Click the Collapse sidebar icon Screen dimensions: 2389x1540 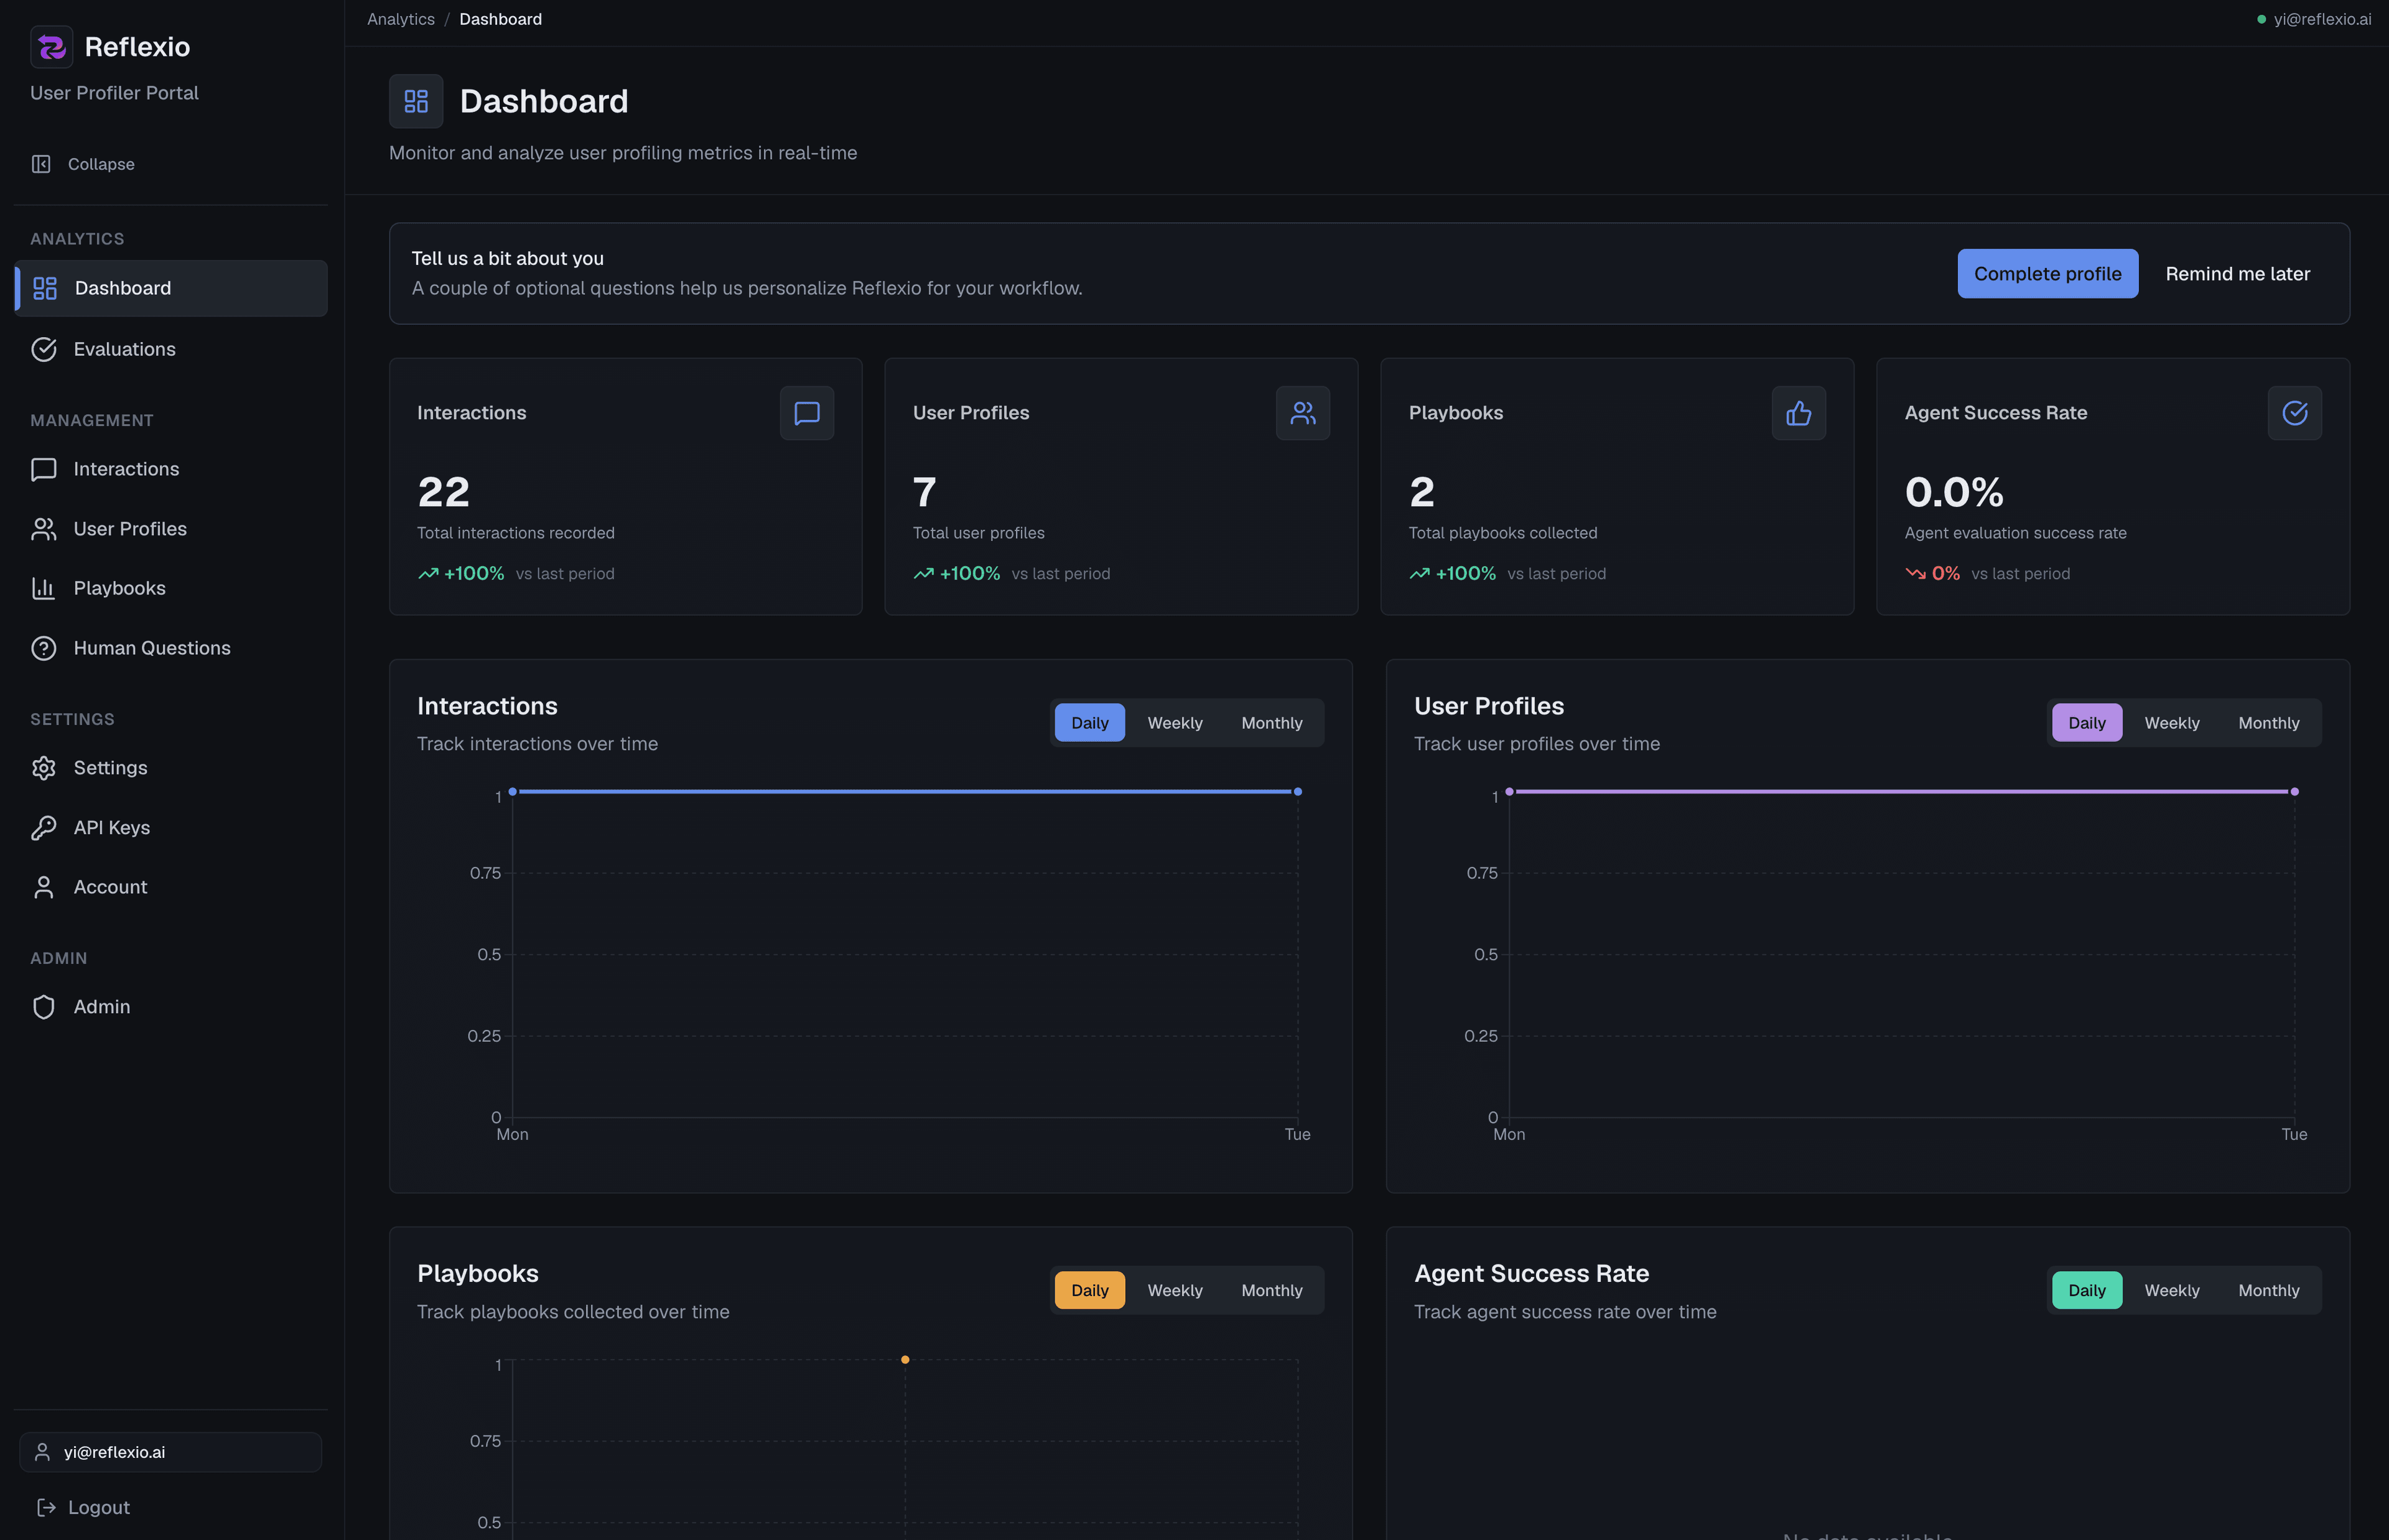[41, 164]
